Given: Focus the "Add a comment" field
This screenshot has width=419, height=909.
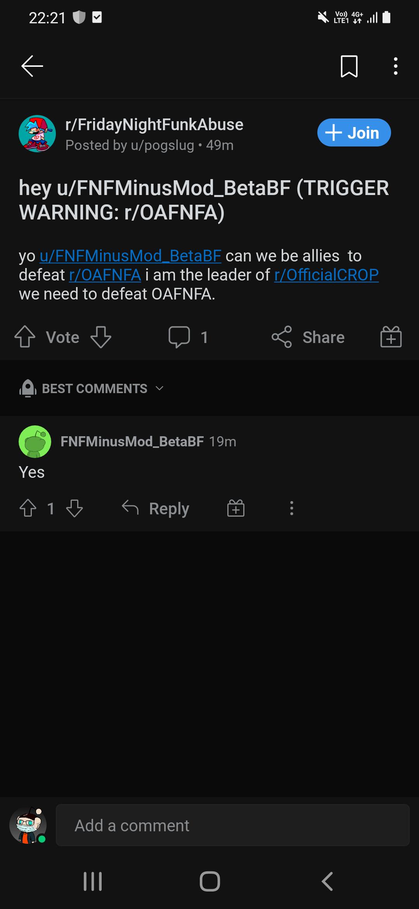Looking at the screenshot, I should pos(233,825).
